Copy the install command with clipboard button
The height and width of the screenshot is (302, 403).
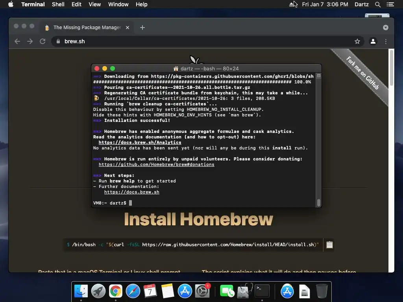[329, 245]
